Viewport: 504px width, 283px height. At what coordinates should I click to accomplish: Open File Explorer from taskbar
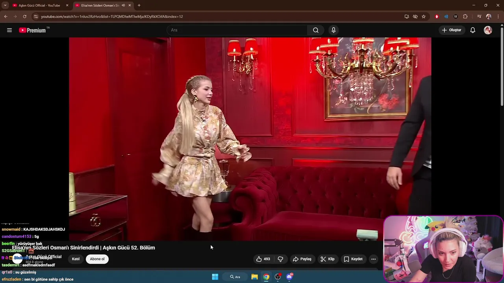pyautogui.click(x=254, y=277)
